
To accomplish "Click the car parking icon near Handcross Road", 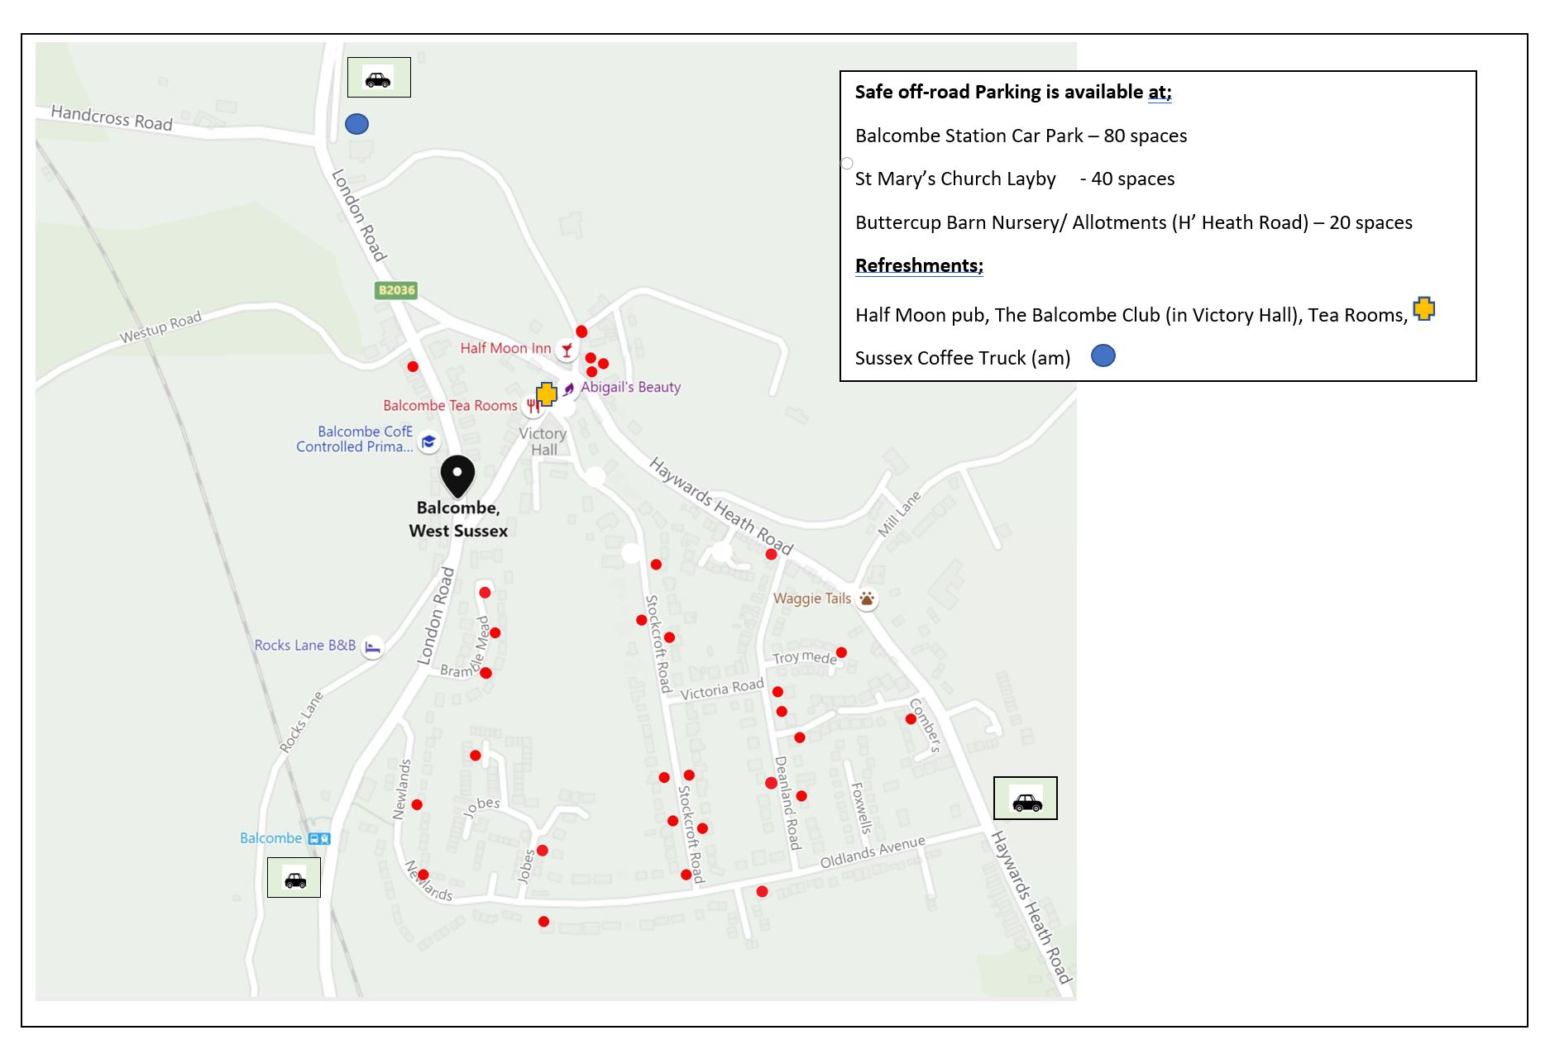I will click(379, 79).
